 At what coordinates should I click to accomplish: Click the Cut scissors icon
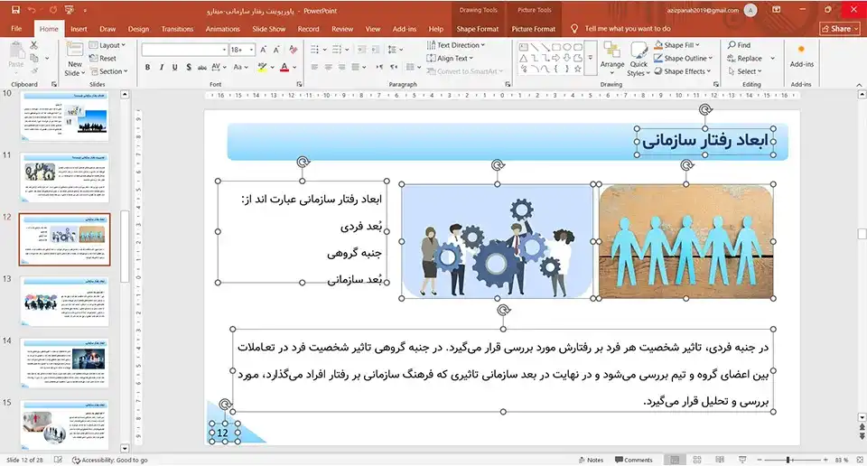34,45
